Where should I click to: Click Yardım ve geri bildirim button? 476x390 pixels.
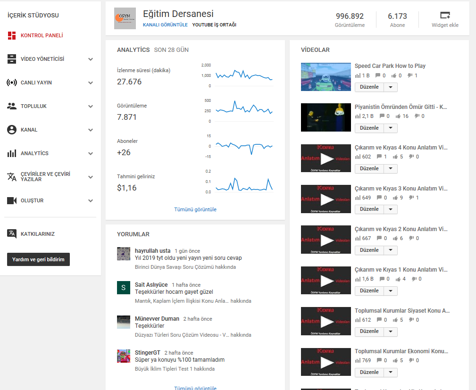pyautogui.click(x=38, y=259)
